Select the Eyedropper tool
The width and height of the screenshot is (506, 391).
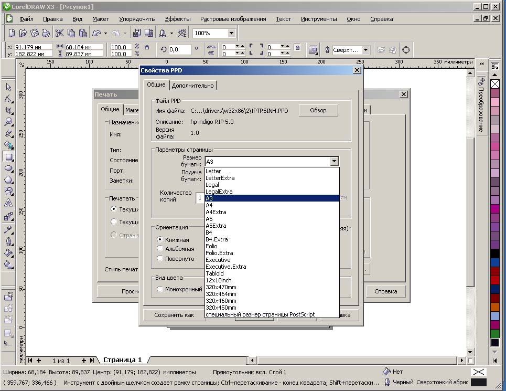click(x=8, y=229)
